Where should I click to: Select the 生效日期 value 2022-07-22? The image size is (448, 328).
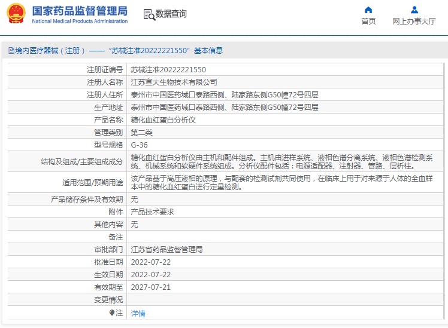pos(150,275)
